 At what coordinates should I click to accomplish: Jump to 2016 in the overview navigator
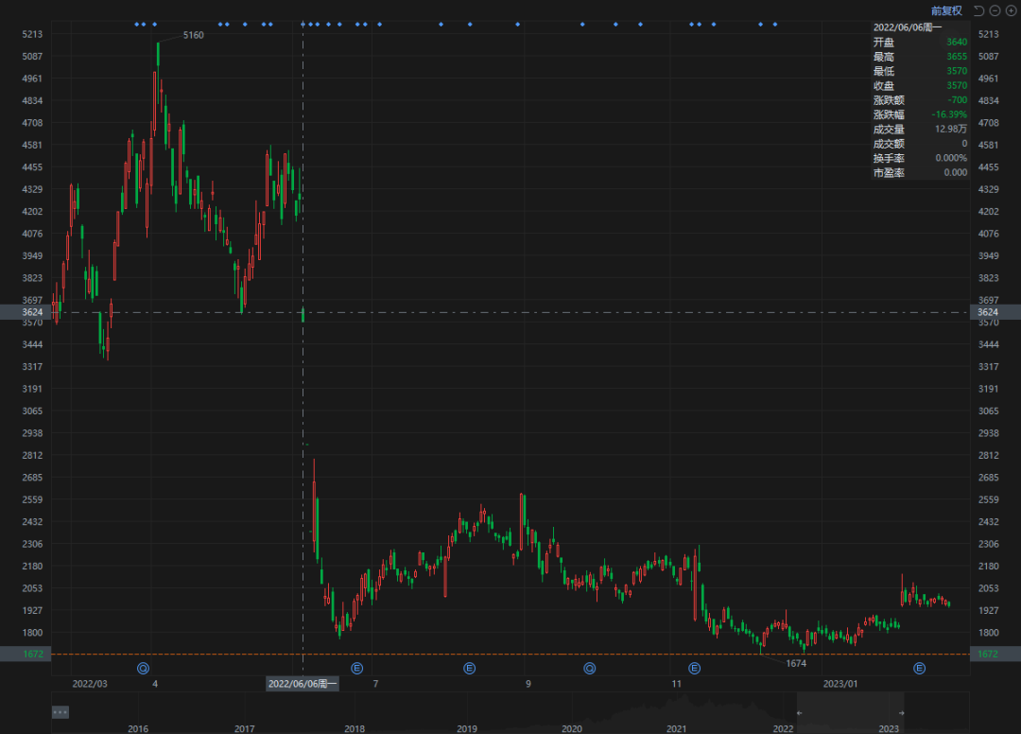[x=138, y=728]
